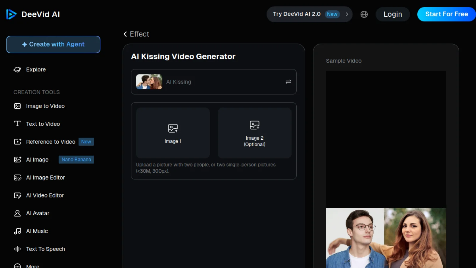
Task: Click the sample video preview
Action: pyautogui.click(x=386, y=169)
